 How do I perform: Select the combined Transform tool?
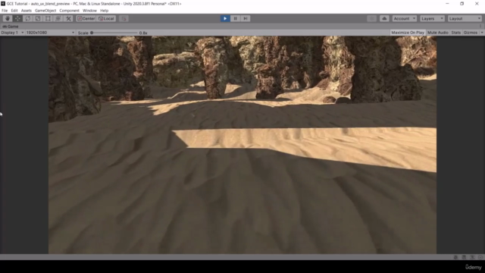(x=58, y=18)
